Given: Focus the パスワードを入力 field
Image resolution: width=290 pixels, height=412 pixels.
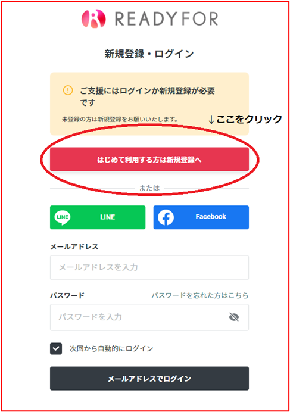Looking at the screenshot, I should click(149, 317).
